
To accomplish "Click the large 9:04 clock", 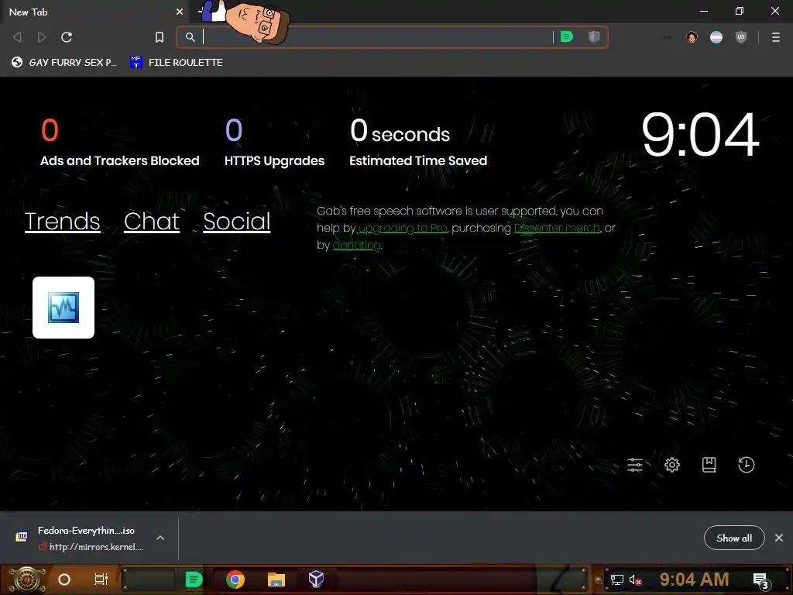I will tap(700, 135).
